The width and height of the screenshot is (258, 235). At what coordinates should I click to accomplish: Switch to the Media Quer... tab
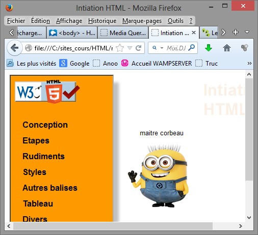point(123,33)
